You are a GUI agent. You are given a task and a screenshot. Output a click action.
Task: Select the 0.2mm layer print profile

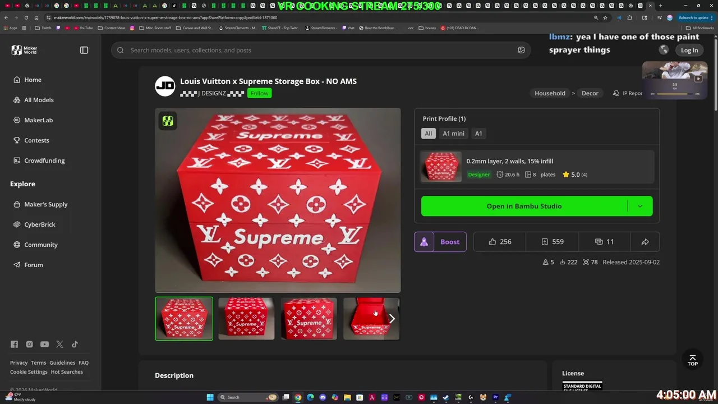click(537, 167)
